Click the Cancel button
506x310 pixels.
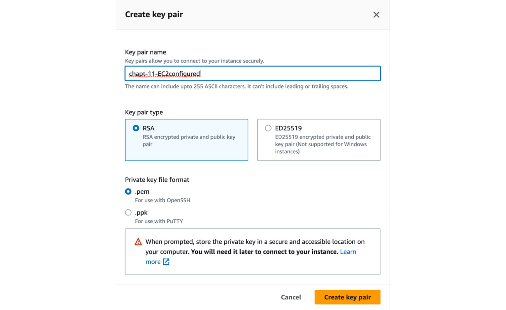pyautogui.click(x=291, y=297)
